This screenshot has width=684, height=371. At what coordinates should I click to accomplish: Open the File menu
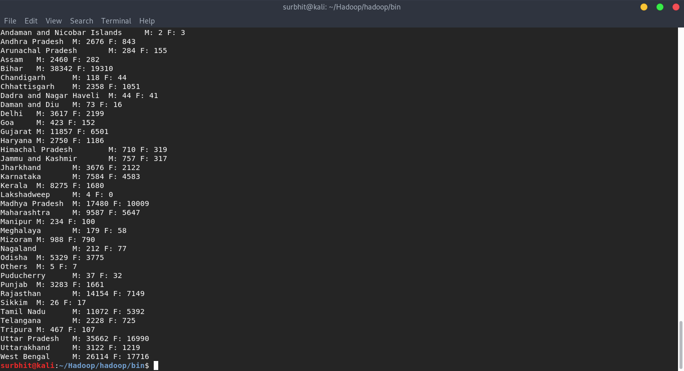coord(10,21)
